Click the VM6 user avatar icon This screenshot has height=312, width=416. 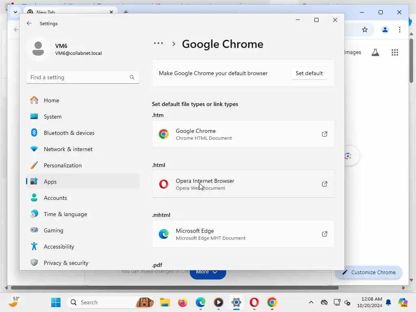coord(38,49)
